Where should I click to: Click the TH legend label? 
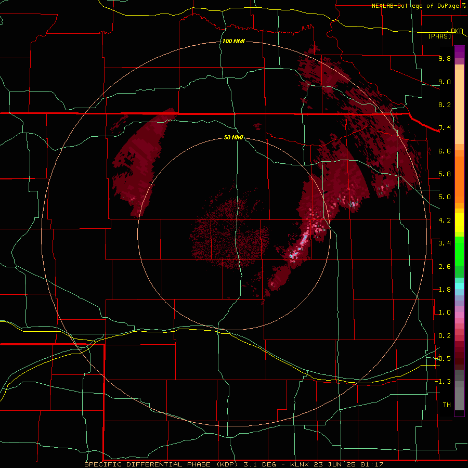click(x=447, y=405)
